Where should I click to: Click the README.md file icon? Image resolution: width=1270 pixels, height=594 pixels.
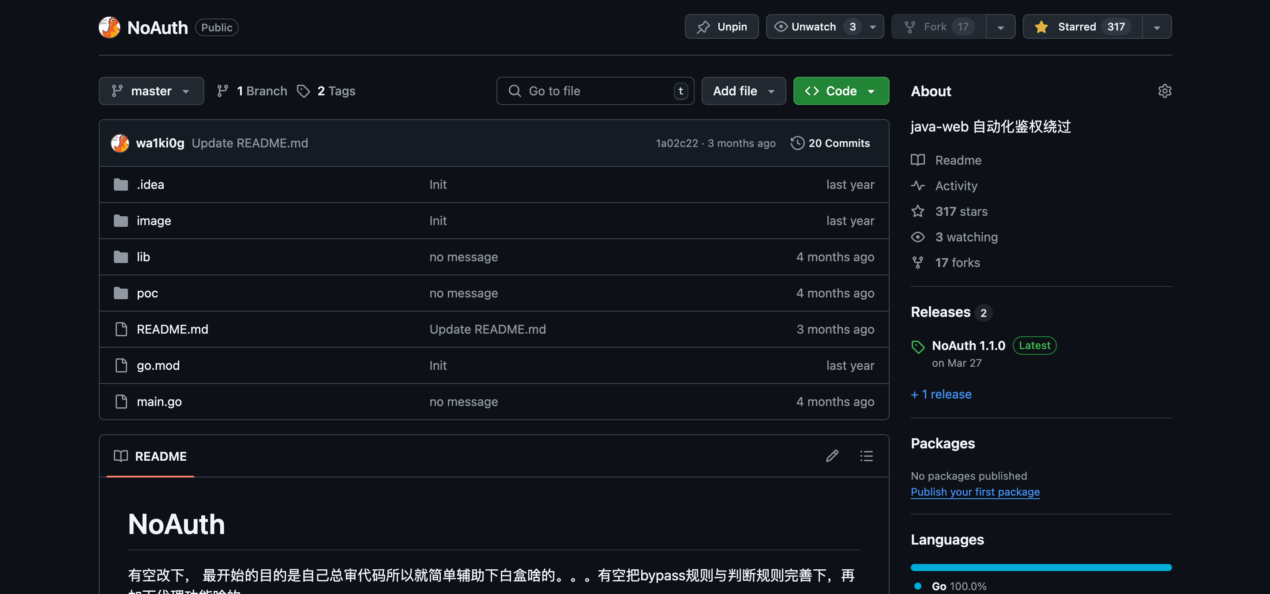click(x=121, y=329)
